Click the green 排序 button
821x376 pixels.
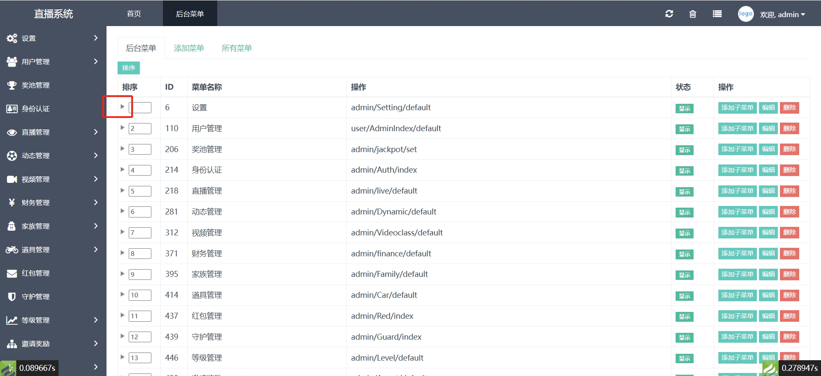[129, 68]
